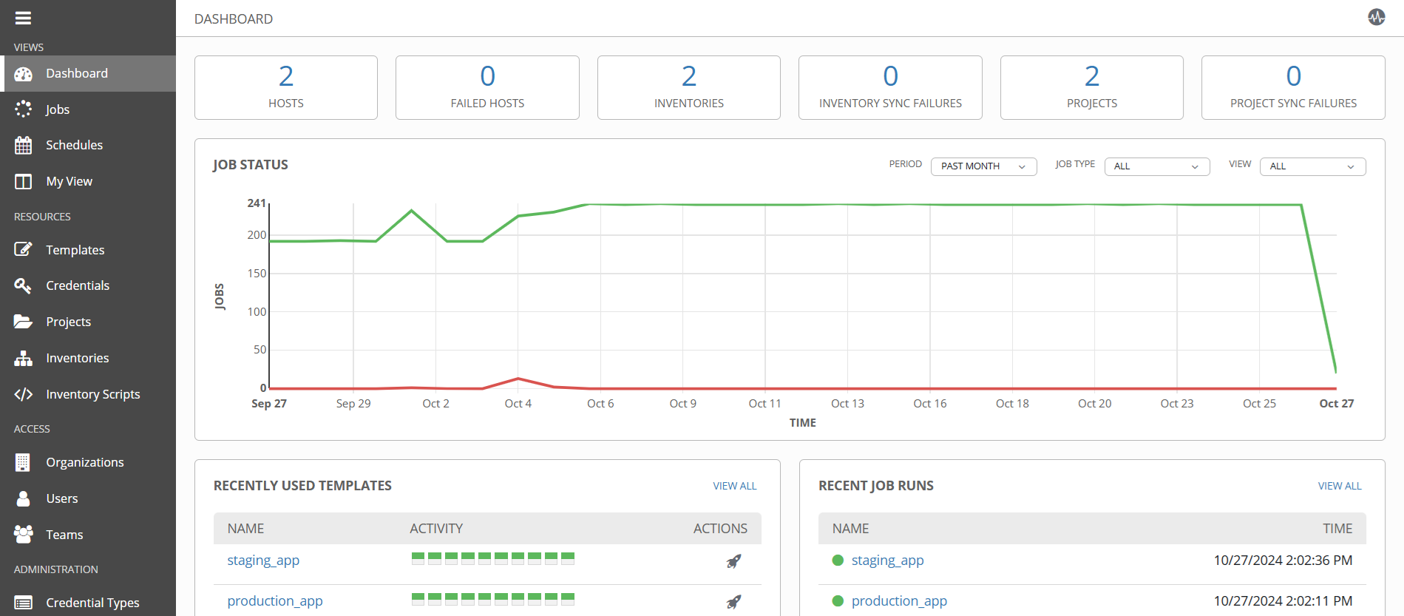Click the Hosts count card
Viewport: 1404px width, 616px height.
click(286, 87)
